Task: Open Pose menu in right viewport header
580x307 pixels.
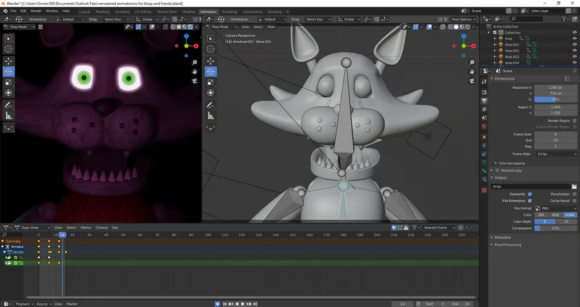Action: coord(271,26)
